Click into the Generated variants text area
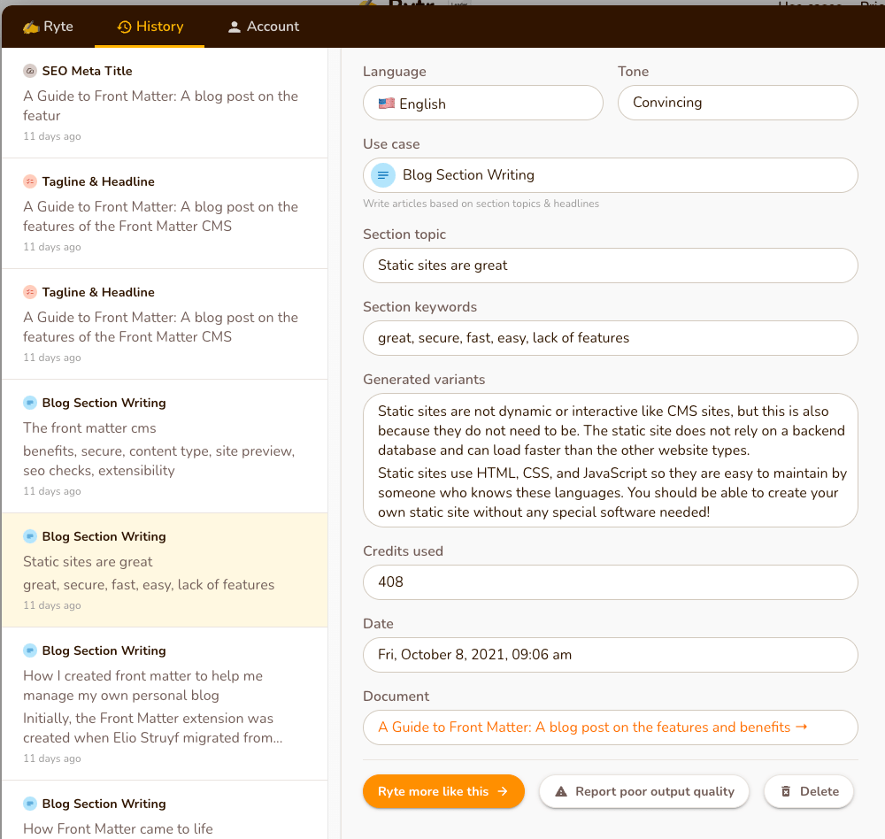Viewport: 885px width, 839px height. [610, 460]
